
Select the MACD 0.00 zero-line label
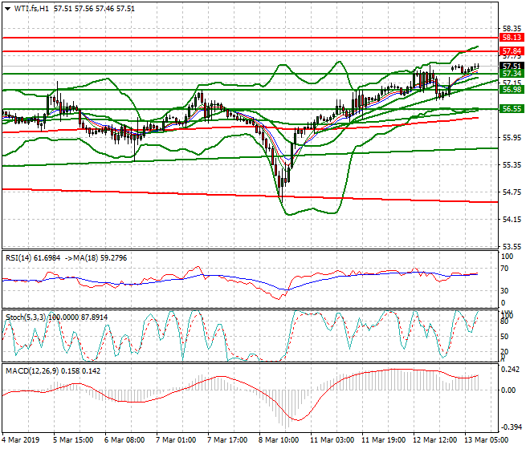coord(508,390)
